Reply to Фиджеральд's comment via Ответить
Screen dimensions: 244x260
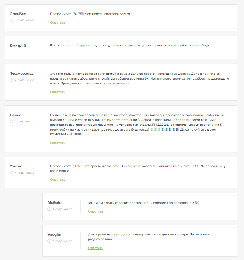tap(58, 92)
